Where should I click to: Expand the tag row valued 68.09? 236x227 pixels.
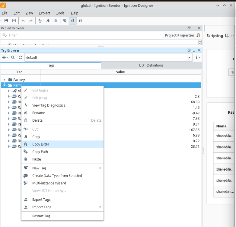point(9,102)
